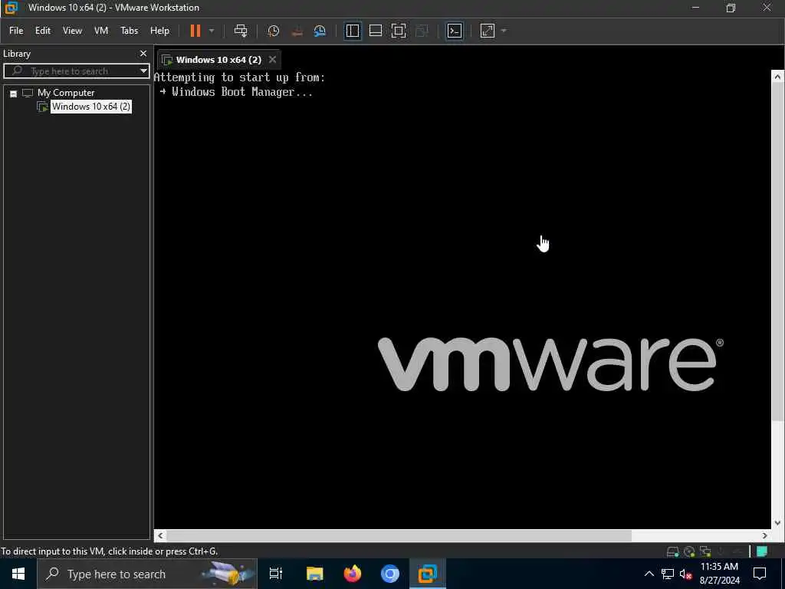Open the blue circular browser taskbar icon
Image resolution: width=785 pixels, height=589 pixels.
pyautogui.click(x=390, y=574)
